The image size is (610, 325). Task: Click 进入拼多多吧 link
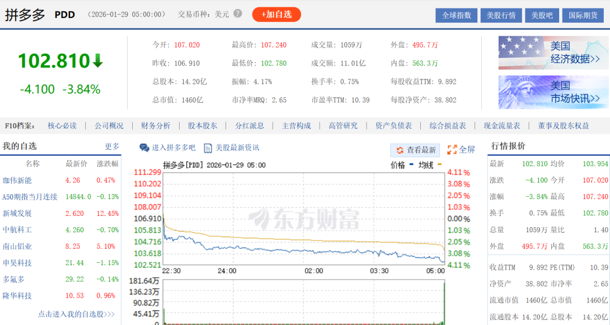pos(173,148)
